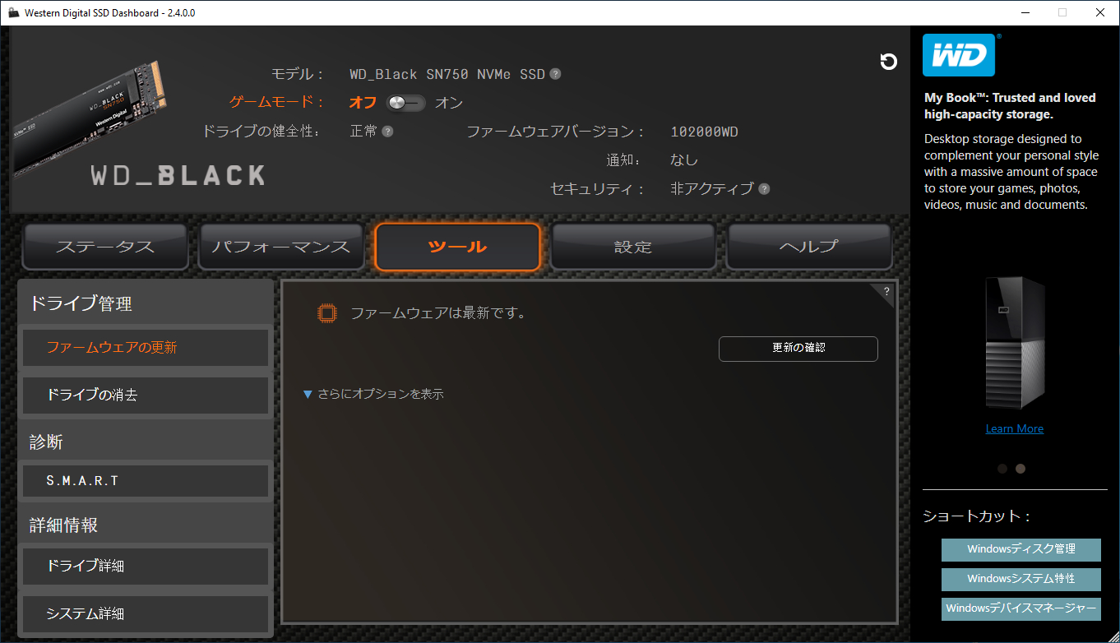The image size is (1120, 643).
Task: Minimize the SSD Dashboard window
Action: [1025, 12]
